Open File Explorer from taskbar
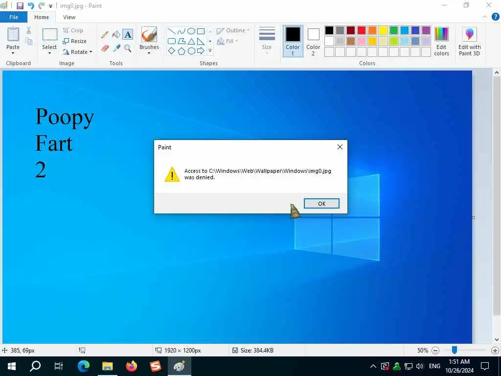Viewport: 501px width, 376px height. [x=107, y=366]
